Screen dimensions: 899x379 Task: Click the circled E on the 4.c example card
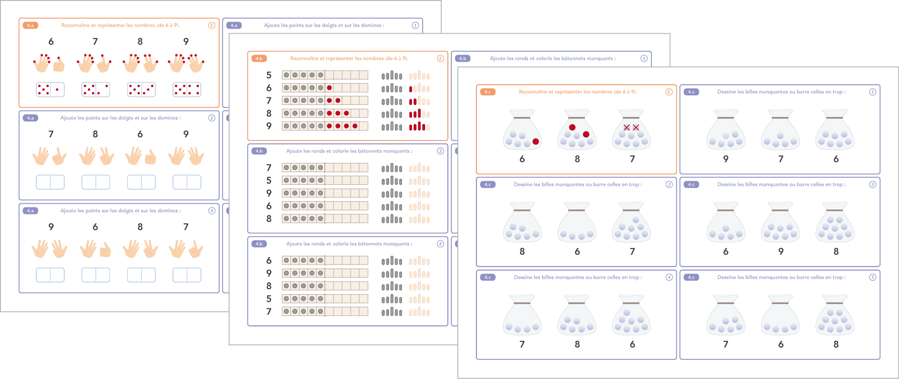click(x=669, y=92)
